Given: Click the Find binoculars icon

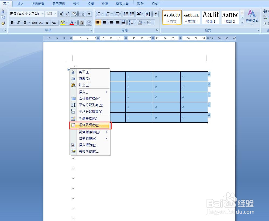Looking at the screenshot, I should point(265,11).
